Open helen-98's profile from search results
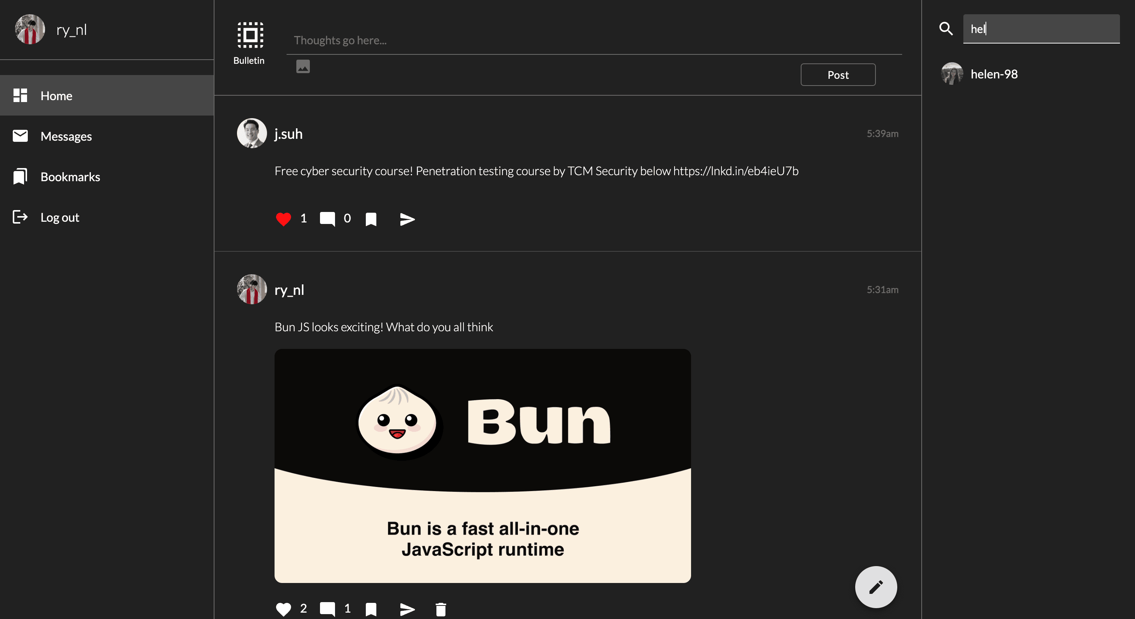 994,74
